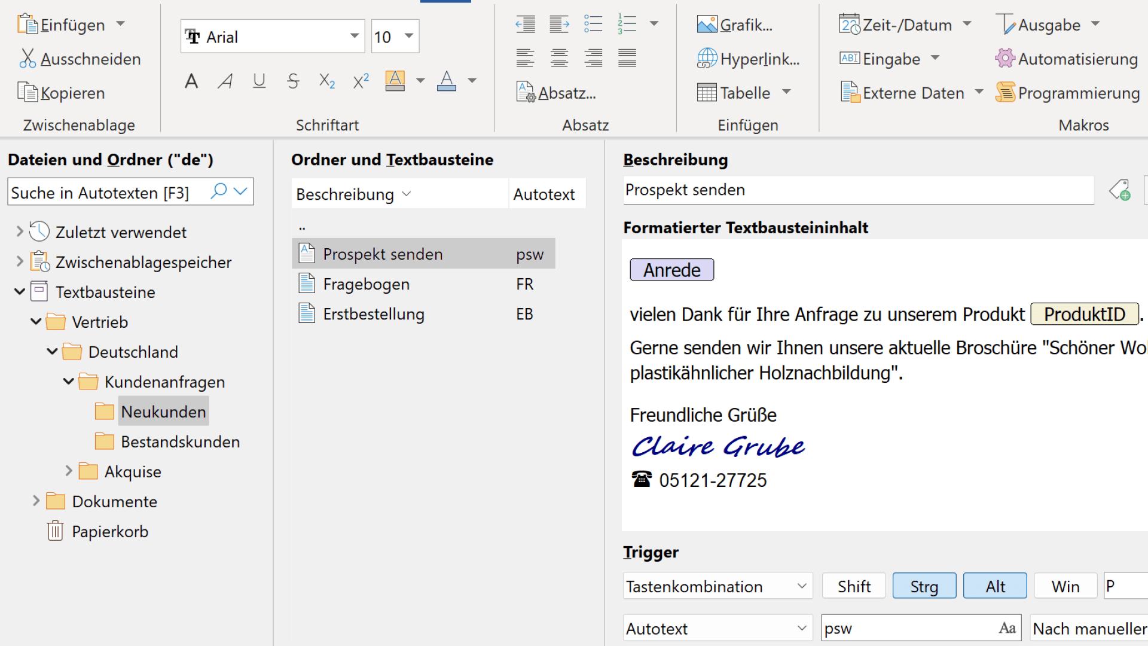Expand the Akquise folder
The image size is (1148, 646).
[69, 471]
